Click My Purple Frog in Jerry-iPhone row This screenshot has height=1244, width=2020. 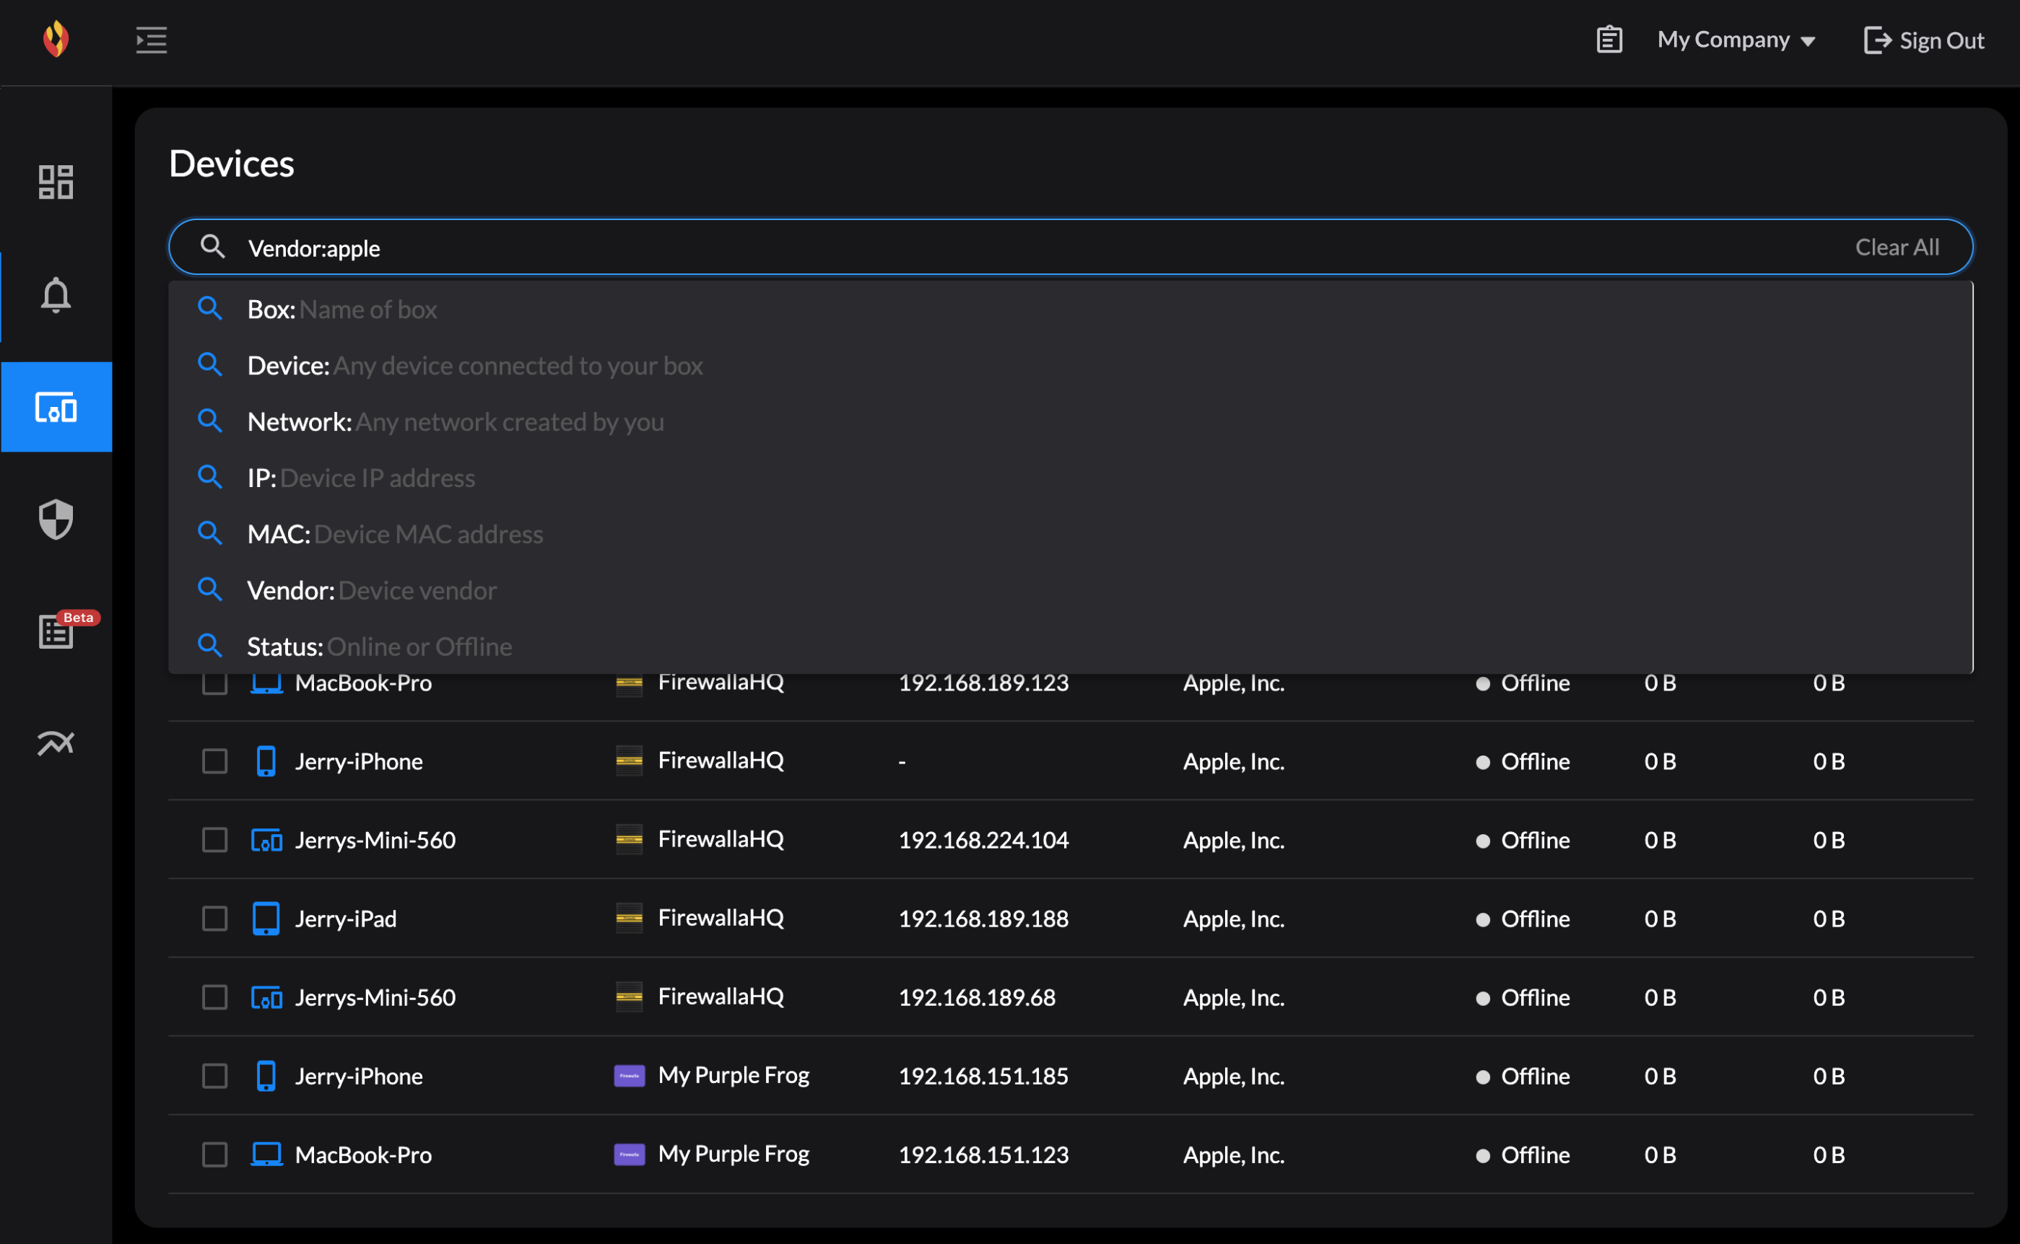733,1075
